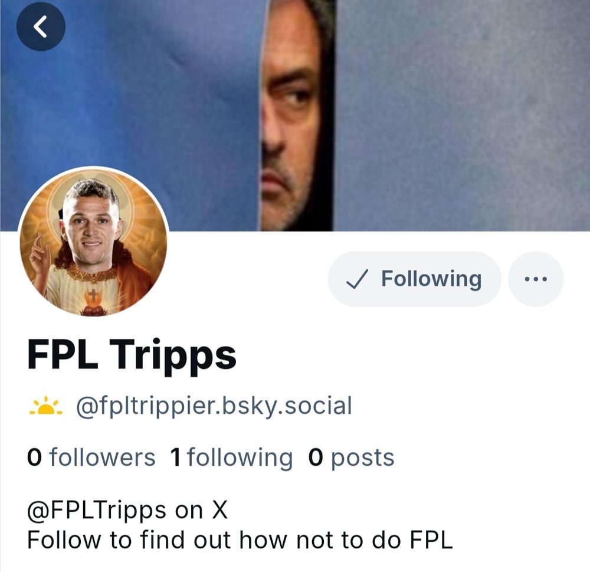Unfollow via the Following button
The height and width of the screenshot is (572, 590).
click(414, 279)
